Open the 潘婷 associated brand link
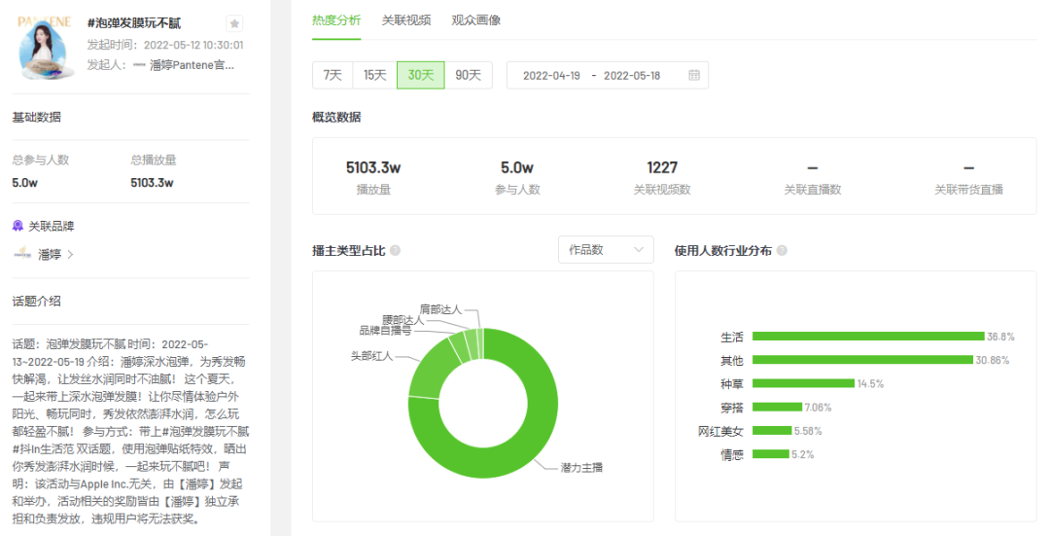The height and width of the screenshot is (536, 1050). click(50, 255)
